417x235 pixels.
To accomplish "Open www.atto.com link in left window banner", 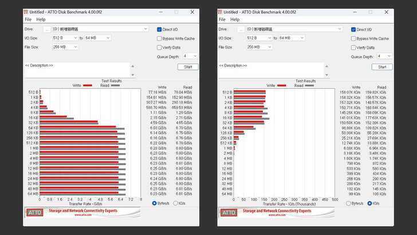I will (x=82, y=215).
